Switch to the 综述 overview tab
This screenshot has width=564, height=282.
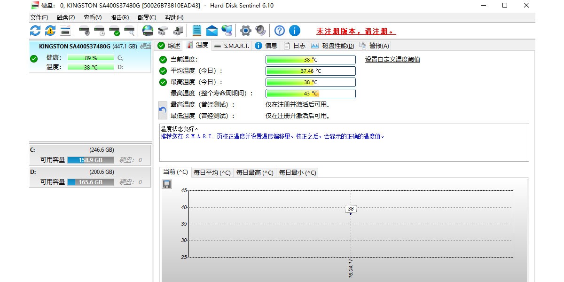pyautogui.click(x=169, y=46)
